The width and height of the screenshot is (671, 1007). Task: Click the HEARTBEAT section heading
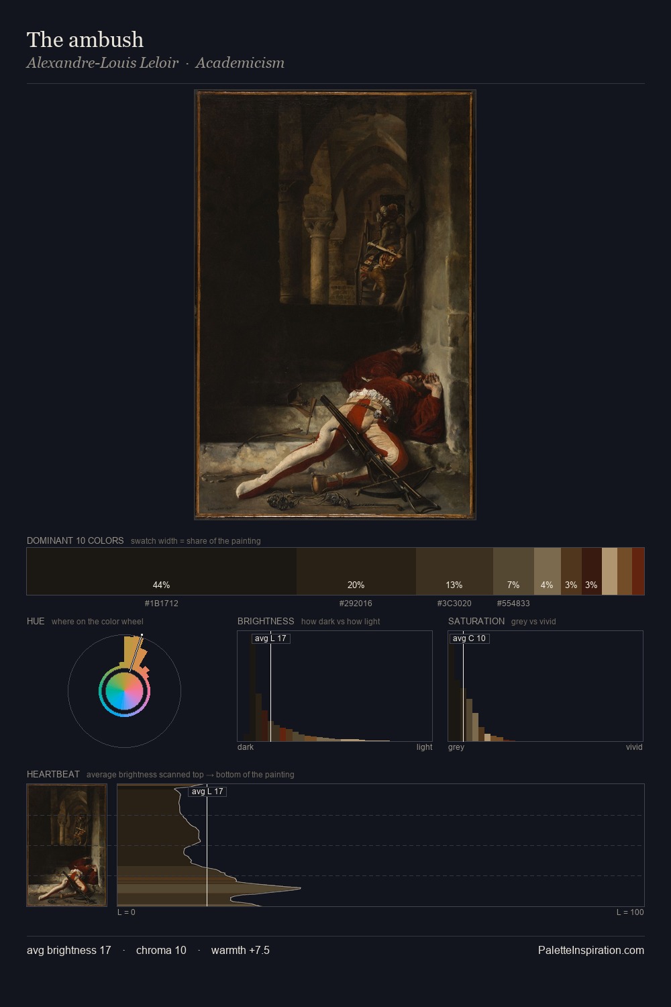click(53, 774)
